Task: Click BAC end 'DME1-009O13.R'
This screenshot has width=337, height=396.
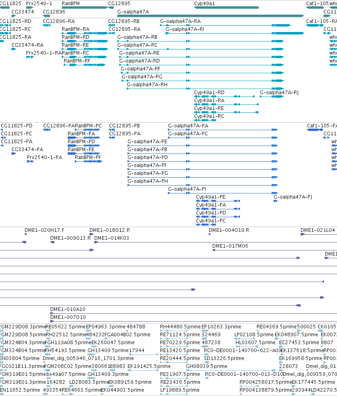Action: (70, 238)
